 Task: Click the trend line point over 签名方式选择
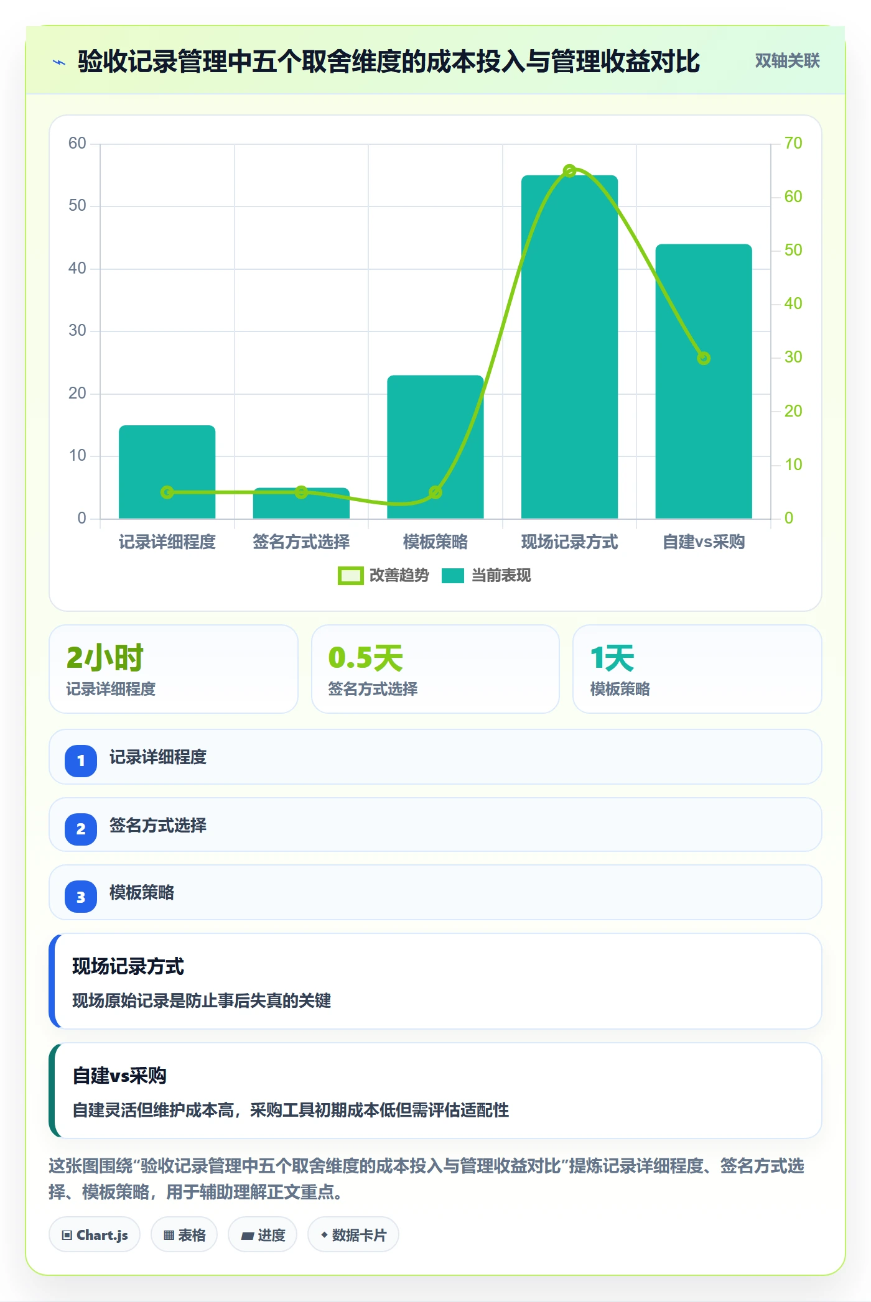(x=301, y=492)
